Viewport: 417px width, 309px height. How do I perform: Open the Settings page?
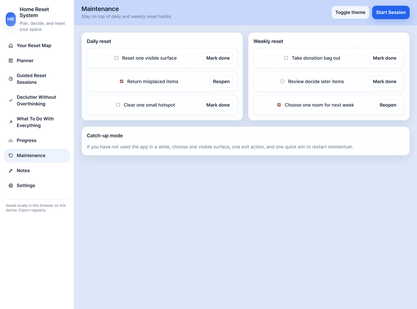[x=37, y=186]
